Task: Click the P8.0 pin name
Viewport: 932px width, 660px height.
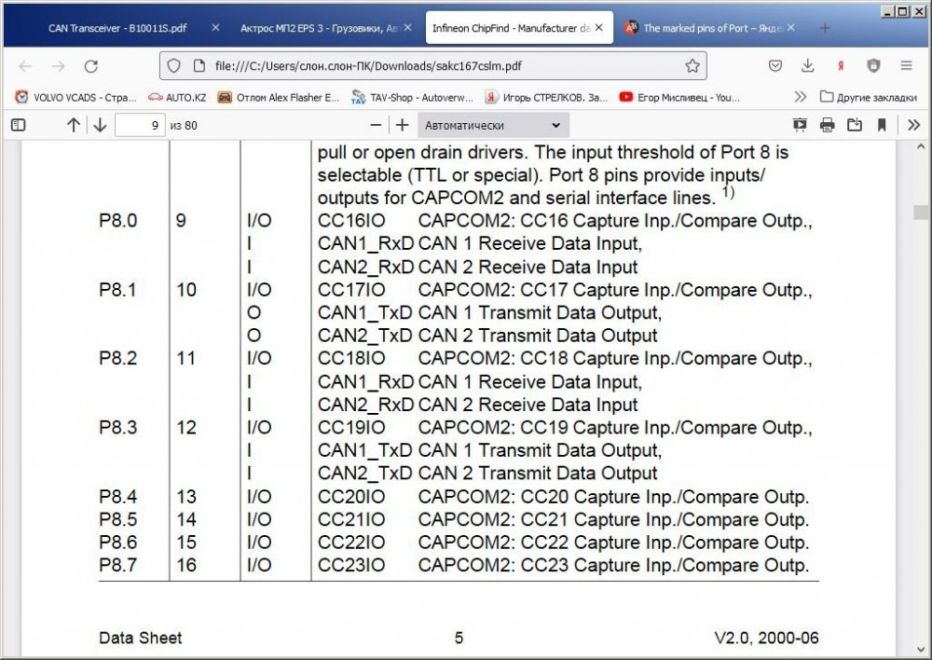Action: tap(117, 221)
